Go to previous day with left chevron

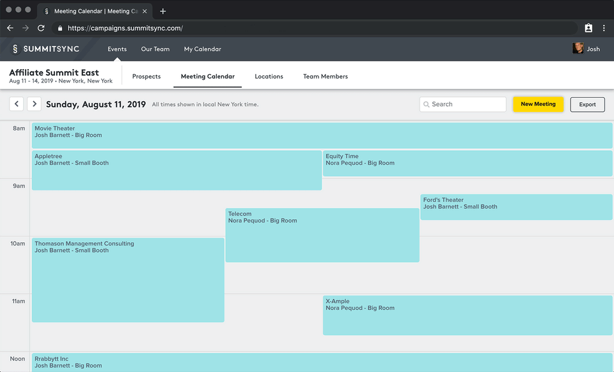[x=17, y=104]
